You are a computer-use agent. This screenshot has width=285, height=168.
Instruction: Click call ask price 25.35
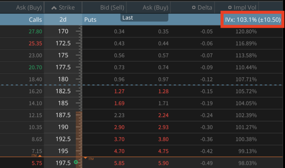[36, 43]
